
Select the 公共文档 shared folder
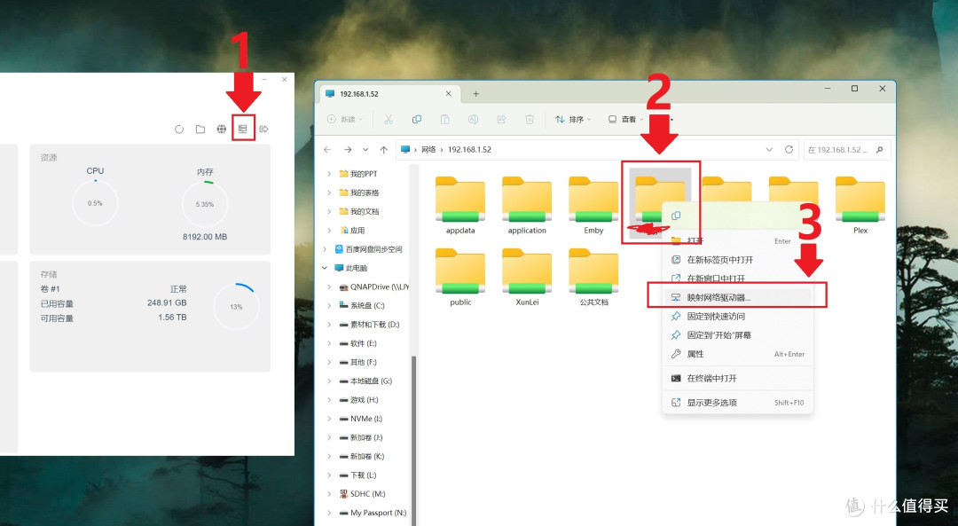coord(593,278)
